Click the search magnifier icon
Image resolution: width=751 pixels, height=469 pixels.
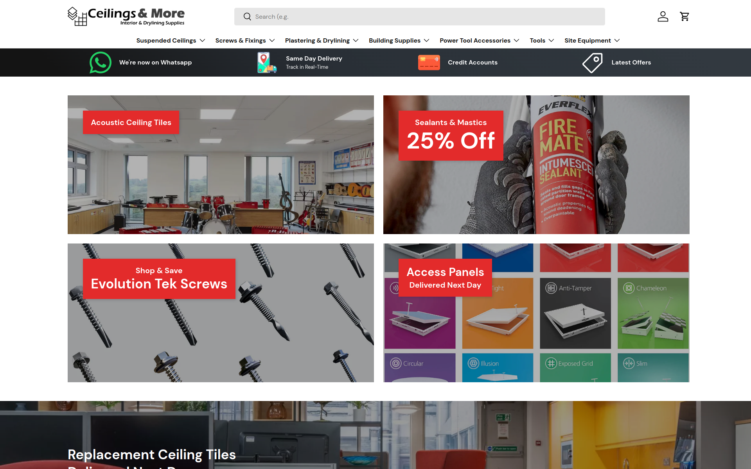tap(247, 16)
